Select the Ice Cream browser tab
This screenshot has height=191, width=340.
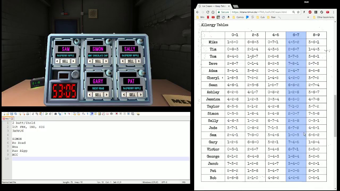[214, 6]
